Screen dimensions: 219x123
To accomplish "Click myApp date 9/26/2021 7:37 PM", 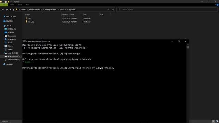I will pyautogui.click(x=69, y=22).
